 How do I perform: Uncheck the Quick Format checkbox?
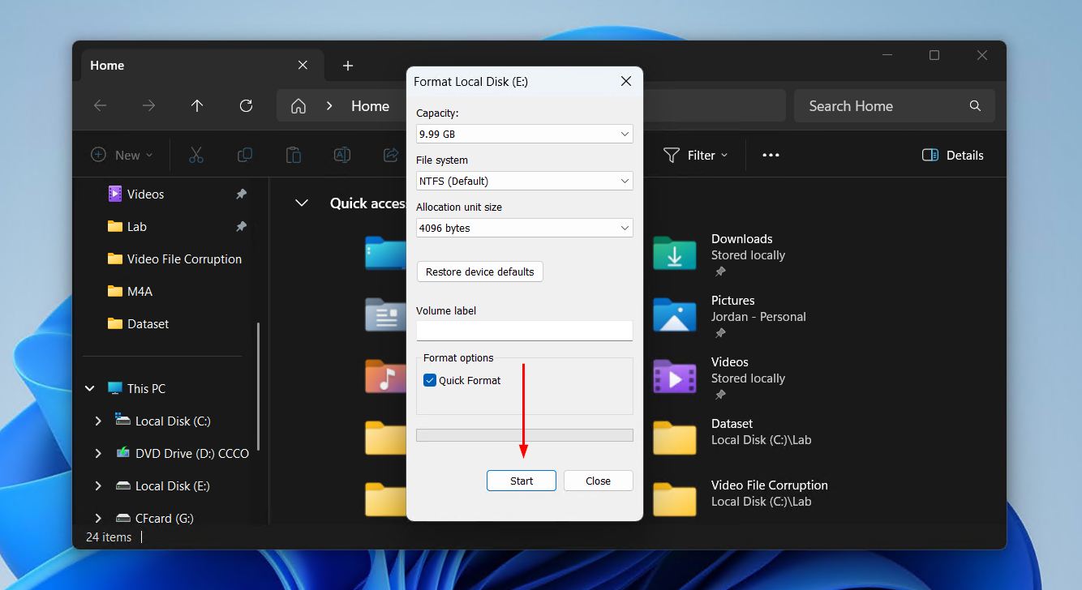430,380
